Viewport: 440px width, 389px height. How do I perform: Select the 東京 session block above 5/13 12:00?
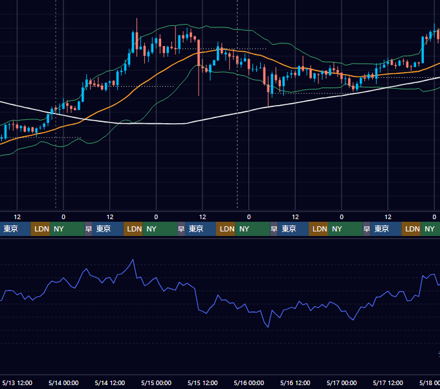pyautogui.click(x=15, y=229)
